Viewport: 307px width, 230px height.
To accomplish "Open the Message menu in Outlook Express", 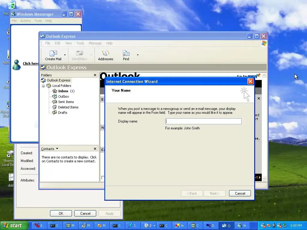I will tap(95, 43).
